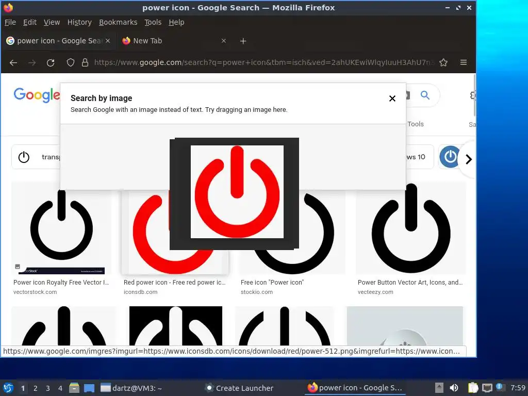Screen dimensions: 528x396
Task: Open the Help menu
Action: (176, 22)
